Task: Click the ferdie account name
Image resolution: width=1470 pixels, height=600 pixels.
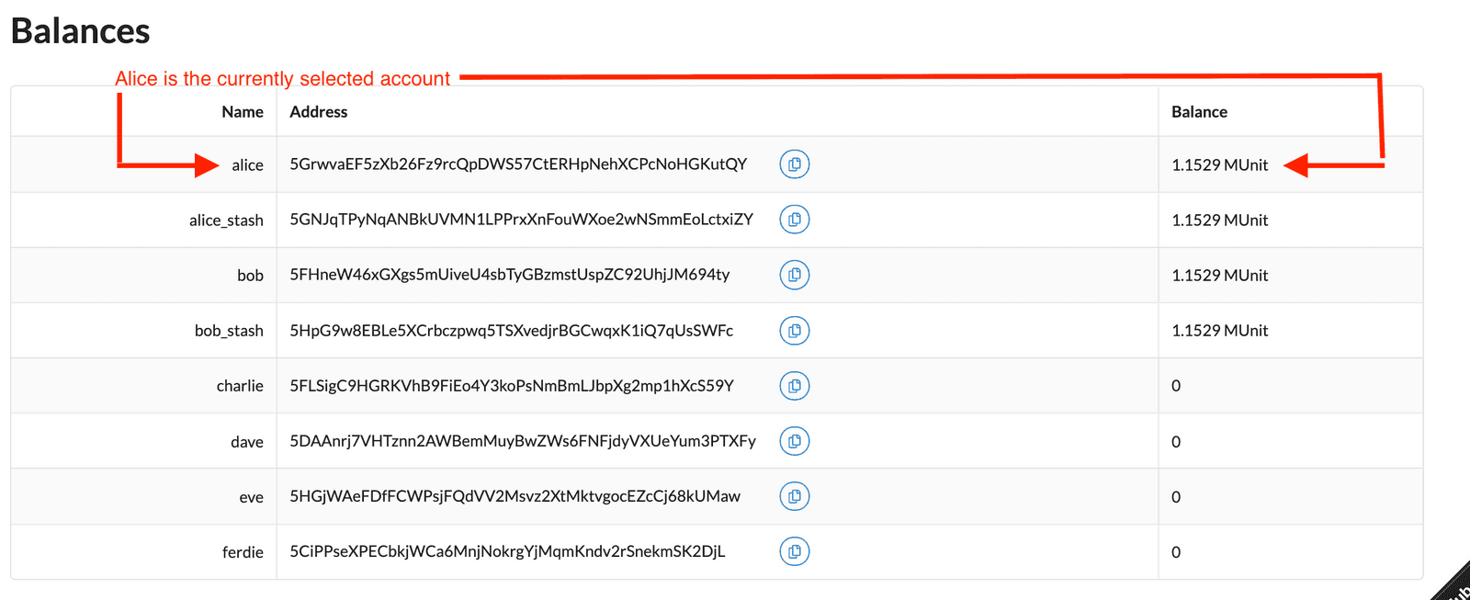Action: coord(243,552)
